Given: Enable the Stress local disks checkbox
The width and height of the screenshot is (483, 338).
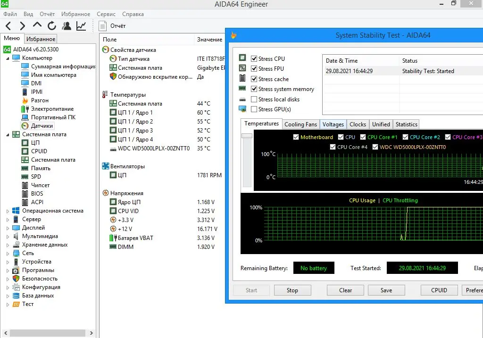Looking at the screenshot, I should pyautogui.click(x=254, y=99).
